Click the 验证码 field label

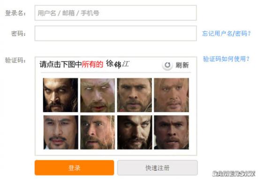pyautogui.click(x=15, y=60)
